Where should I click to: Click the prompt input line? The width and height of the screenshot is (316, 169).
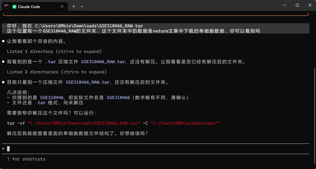tap(156, 149)
